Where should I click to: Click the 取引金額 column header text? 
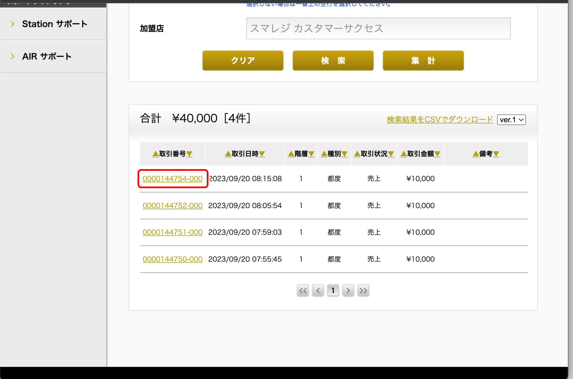pyautogui.click(x=421, y=154)
